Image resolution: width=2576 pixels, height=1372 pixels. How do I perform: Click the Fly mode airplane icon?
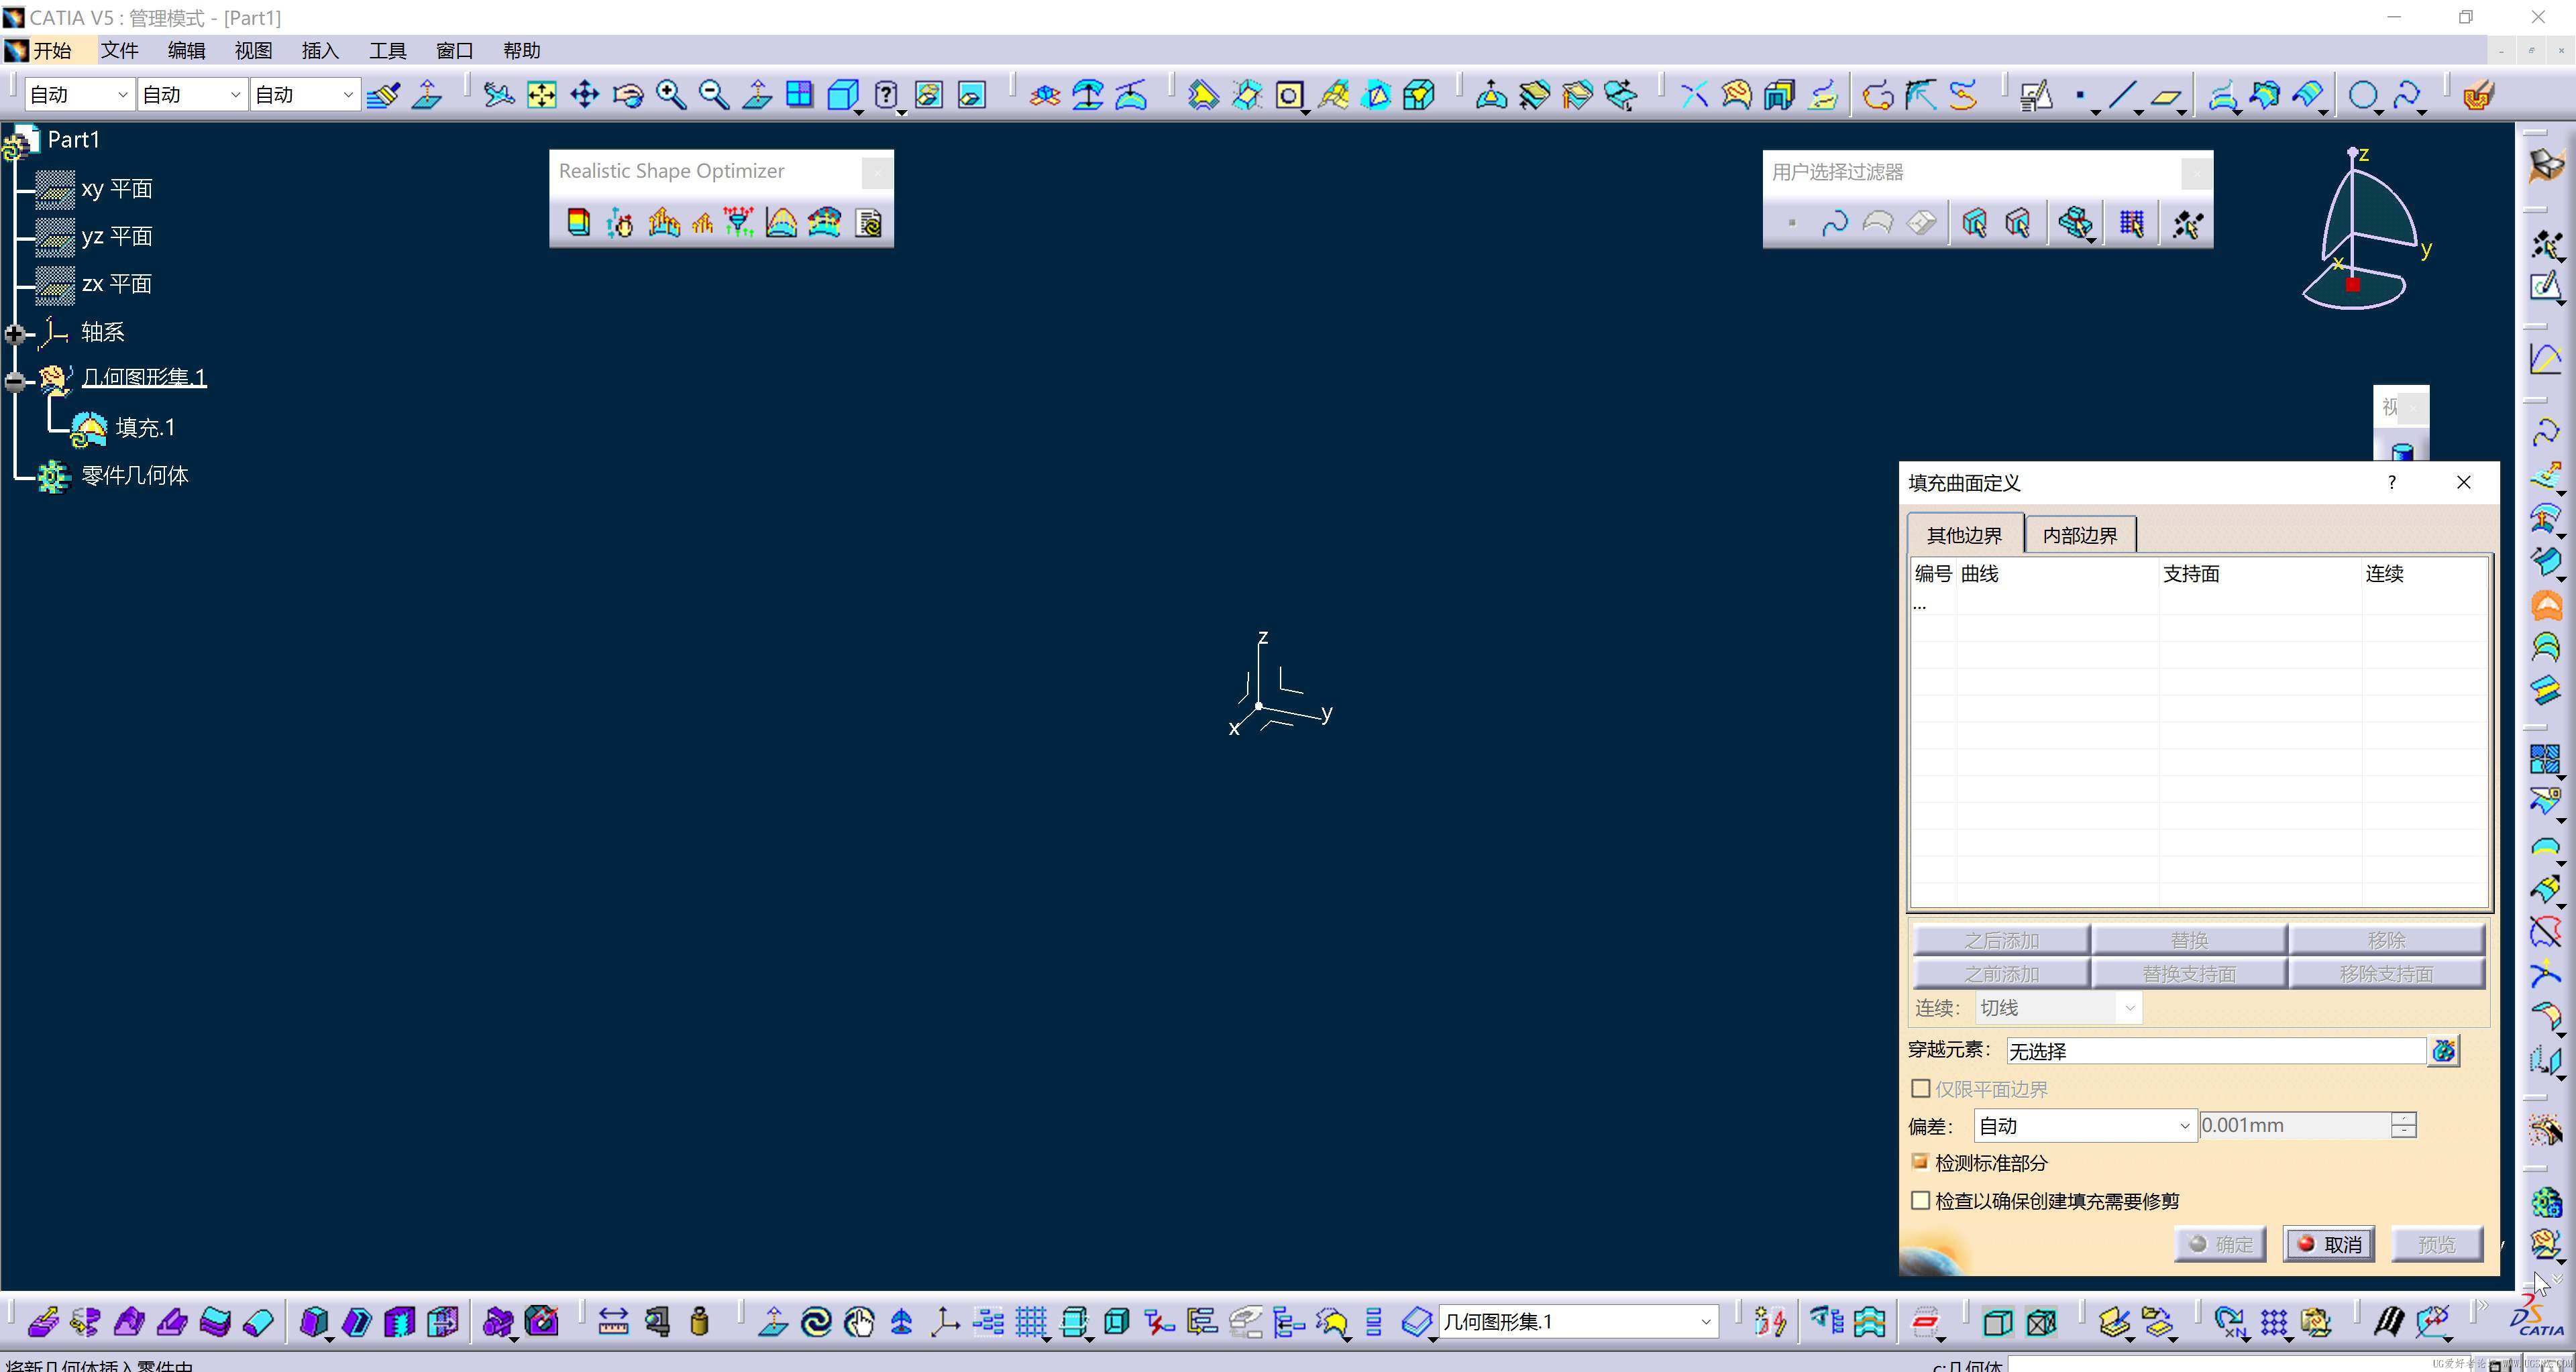point(498,95)
